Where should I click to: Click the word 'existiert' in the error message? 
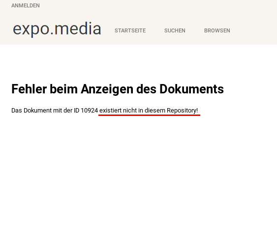(110, 111)
